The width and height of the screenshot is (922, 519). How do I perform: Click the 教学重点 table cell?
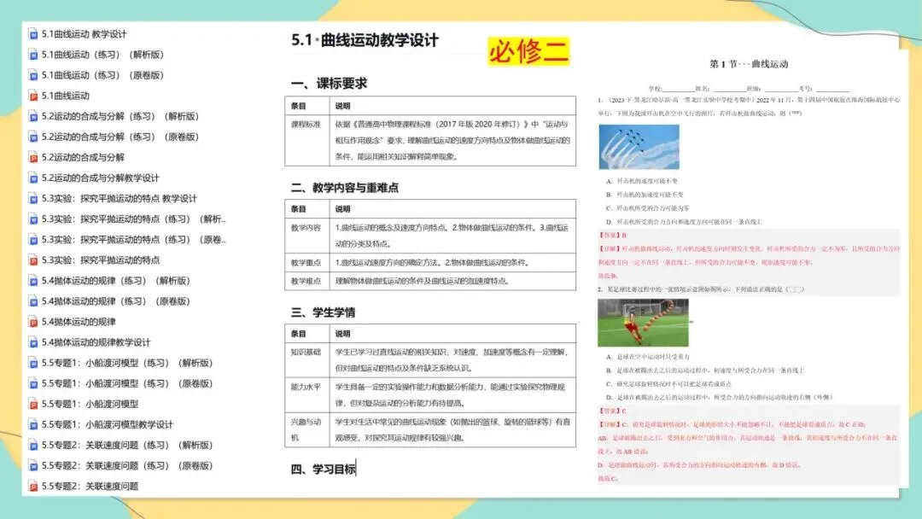click(307, 263)
